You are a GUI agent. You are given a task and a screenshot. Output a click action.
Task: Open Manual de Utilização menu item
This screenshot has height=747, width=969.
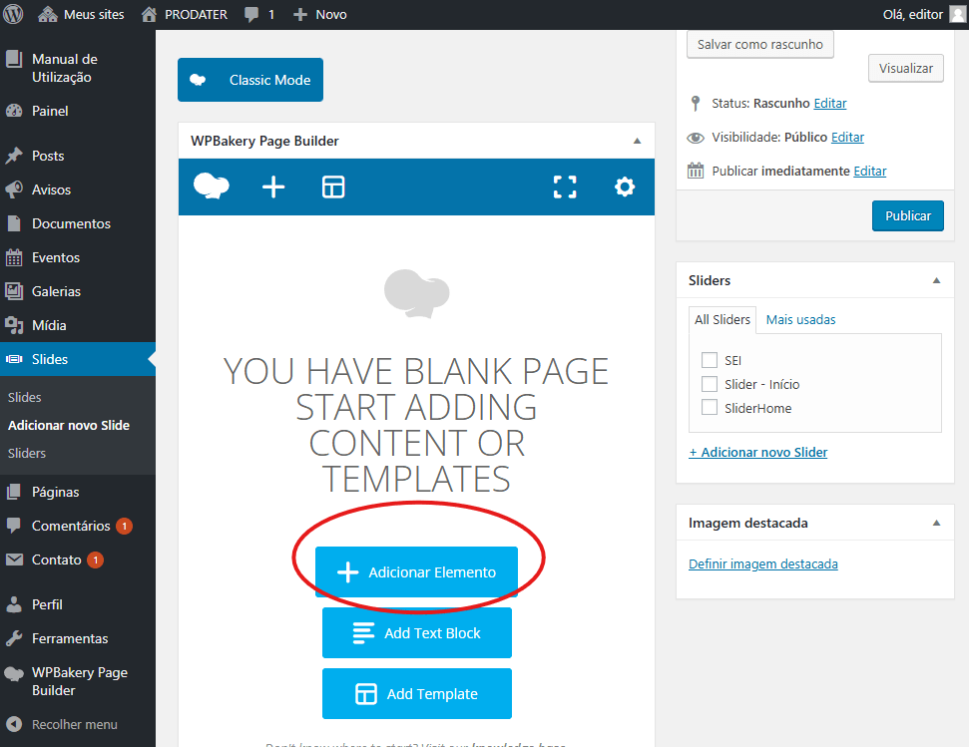[78, 68]
